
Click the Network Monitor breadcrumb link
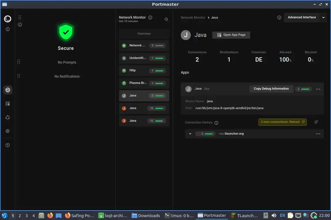[193, 18]
